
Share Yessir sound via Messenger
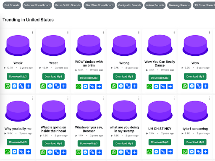(14, 86)
